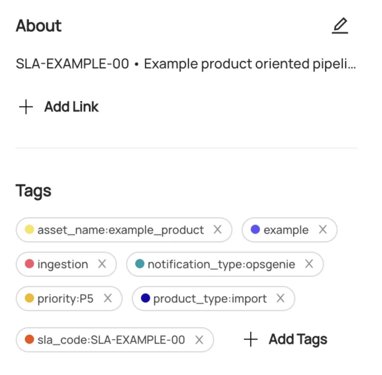This screenshot has width=382, height=375.
Task: Remove the priority:P5 tag via X icon
Action: (x=109, y=299)
